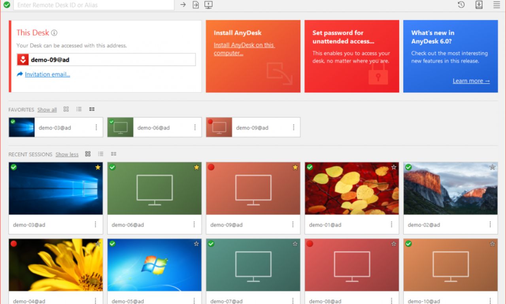Open demo-01@ad autumn leaves thumbnail
Image resolution: width=506 pixels, height=304 pixels.
(352, 188)
